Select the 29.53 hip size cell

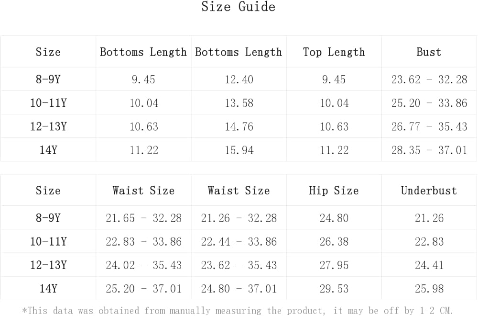pyautogui.click(x=334, y=289)
